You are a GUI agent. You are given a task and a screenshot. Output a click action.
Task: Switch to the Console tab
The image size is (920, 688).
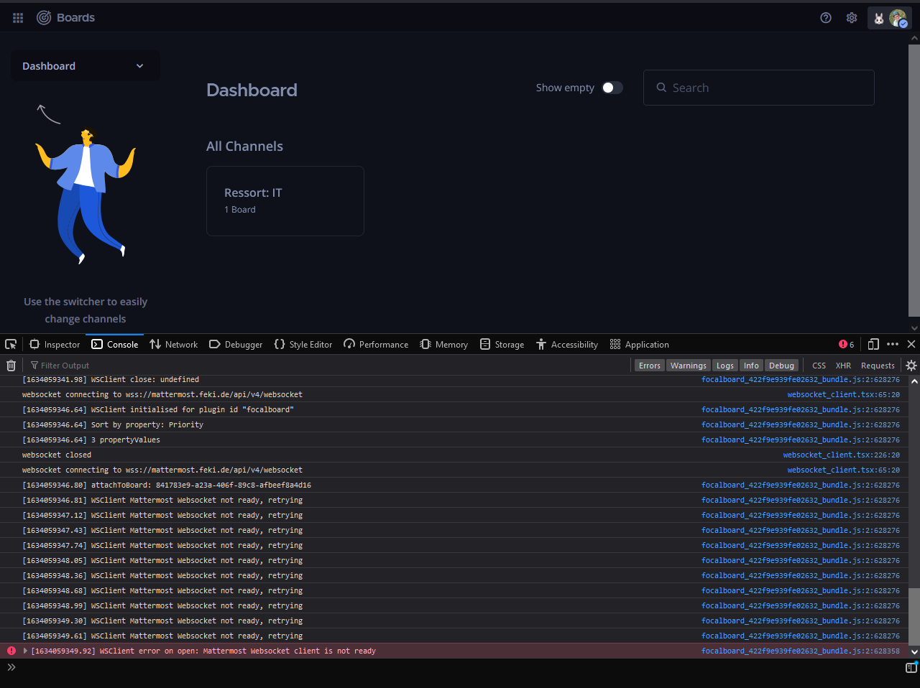point(115,345)
